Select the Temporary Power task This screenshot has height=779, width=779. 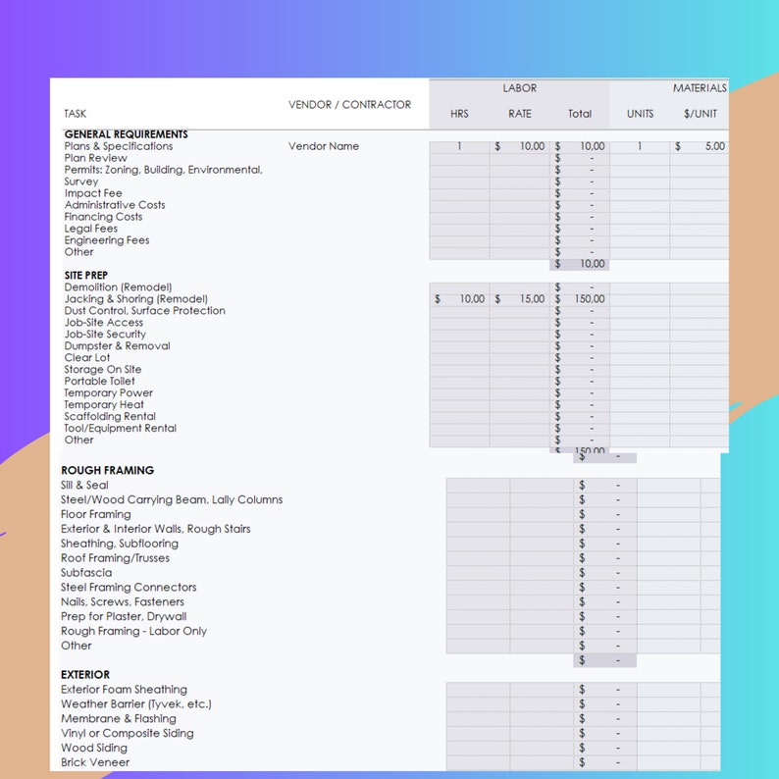[x=108, y=393]
